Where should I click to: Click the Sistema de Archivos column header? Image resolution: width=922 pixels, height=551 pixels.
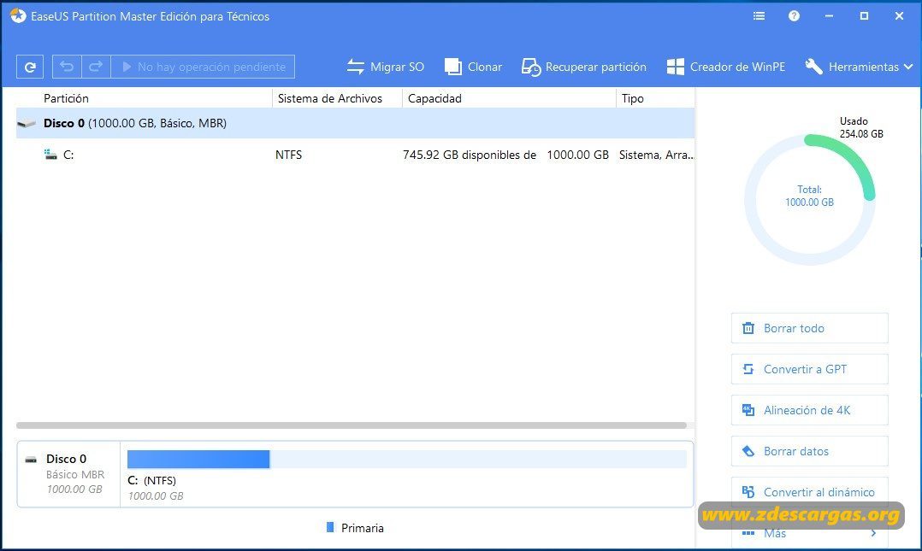330,99
